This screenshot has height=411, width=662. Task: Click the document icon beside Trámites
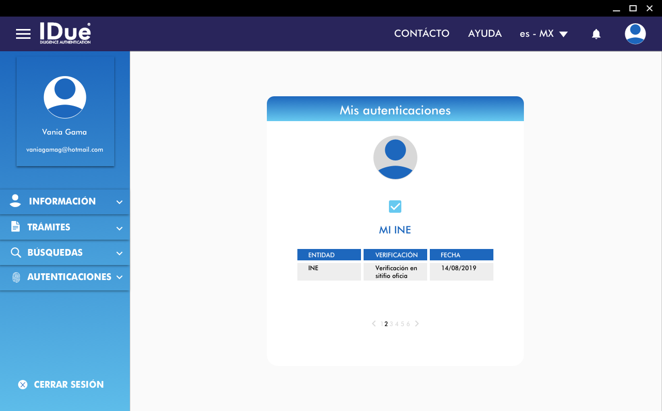pyautogui.click(x=16, y=227)
